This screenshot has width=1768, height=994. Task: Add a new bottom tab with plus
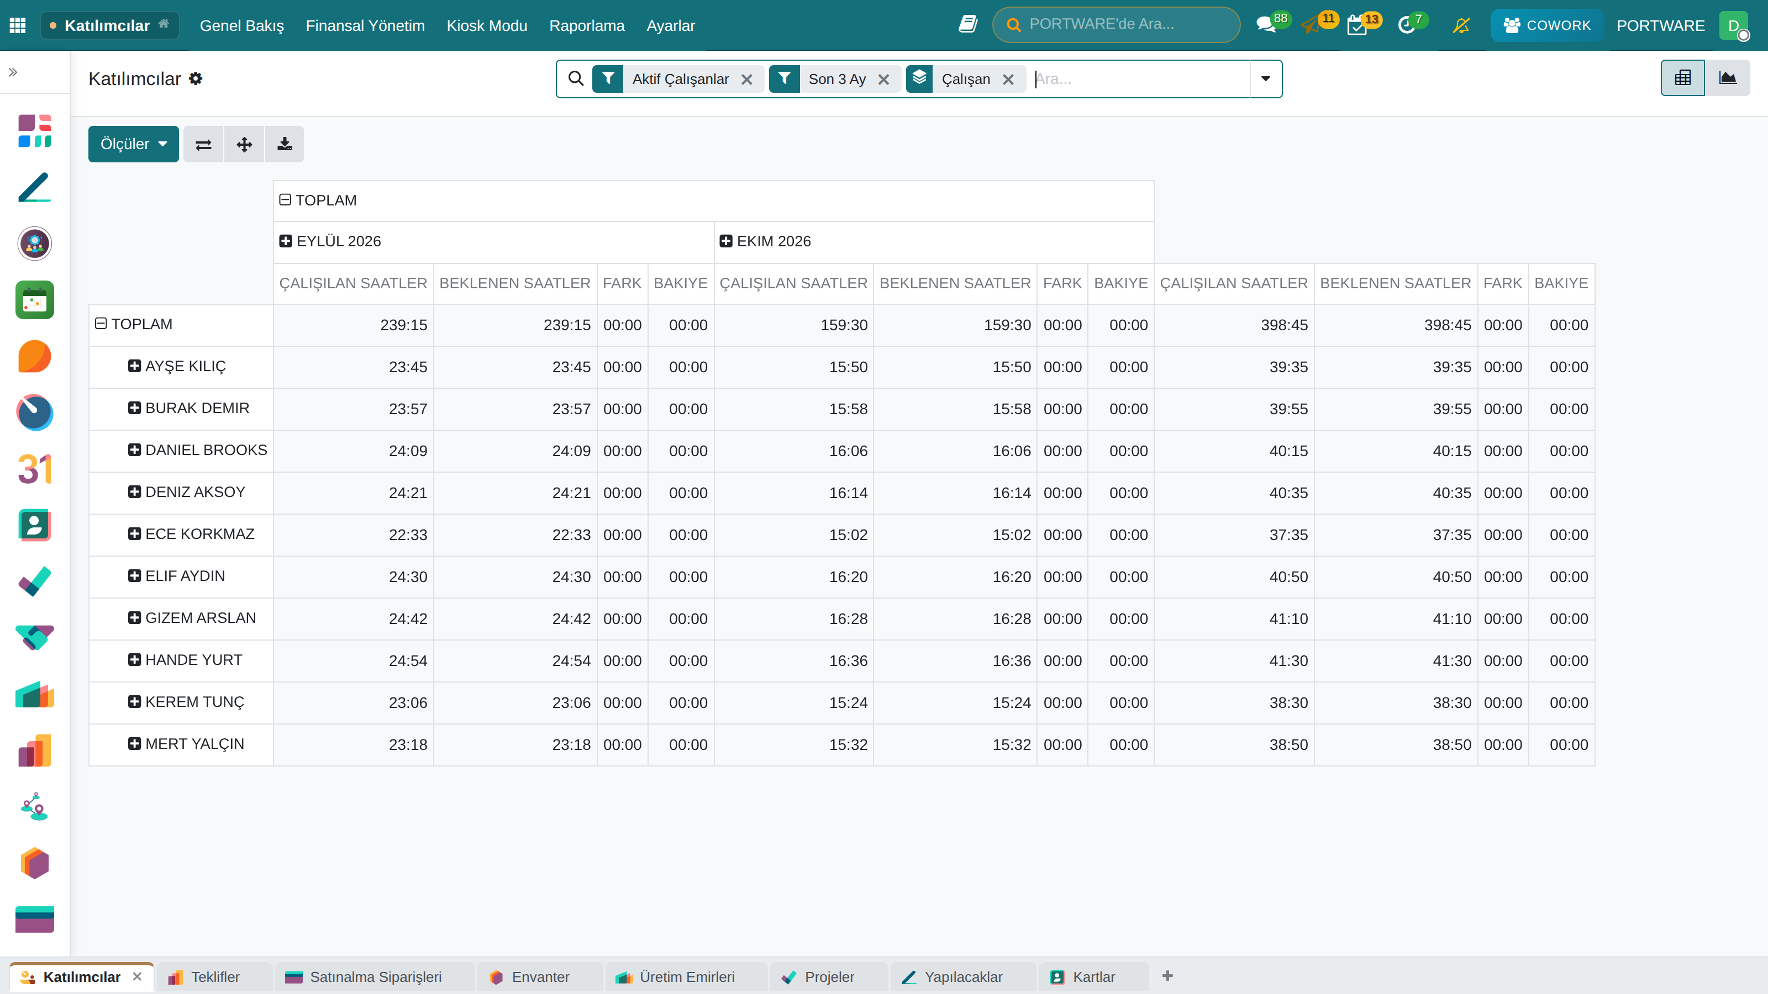(1167, 976)
